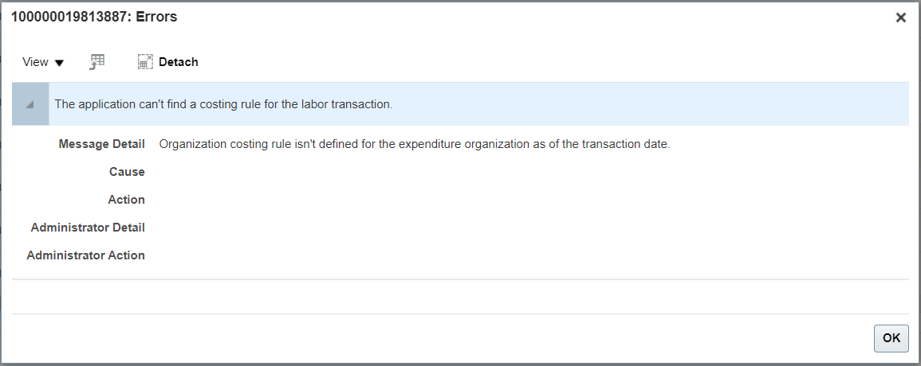This screenshot has width=921, height=366.
Task: Click the Administrator Detail label
Action: click(x=88, y=228)
